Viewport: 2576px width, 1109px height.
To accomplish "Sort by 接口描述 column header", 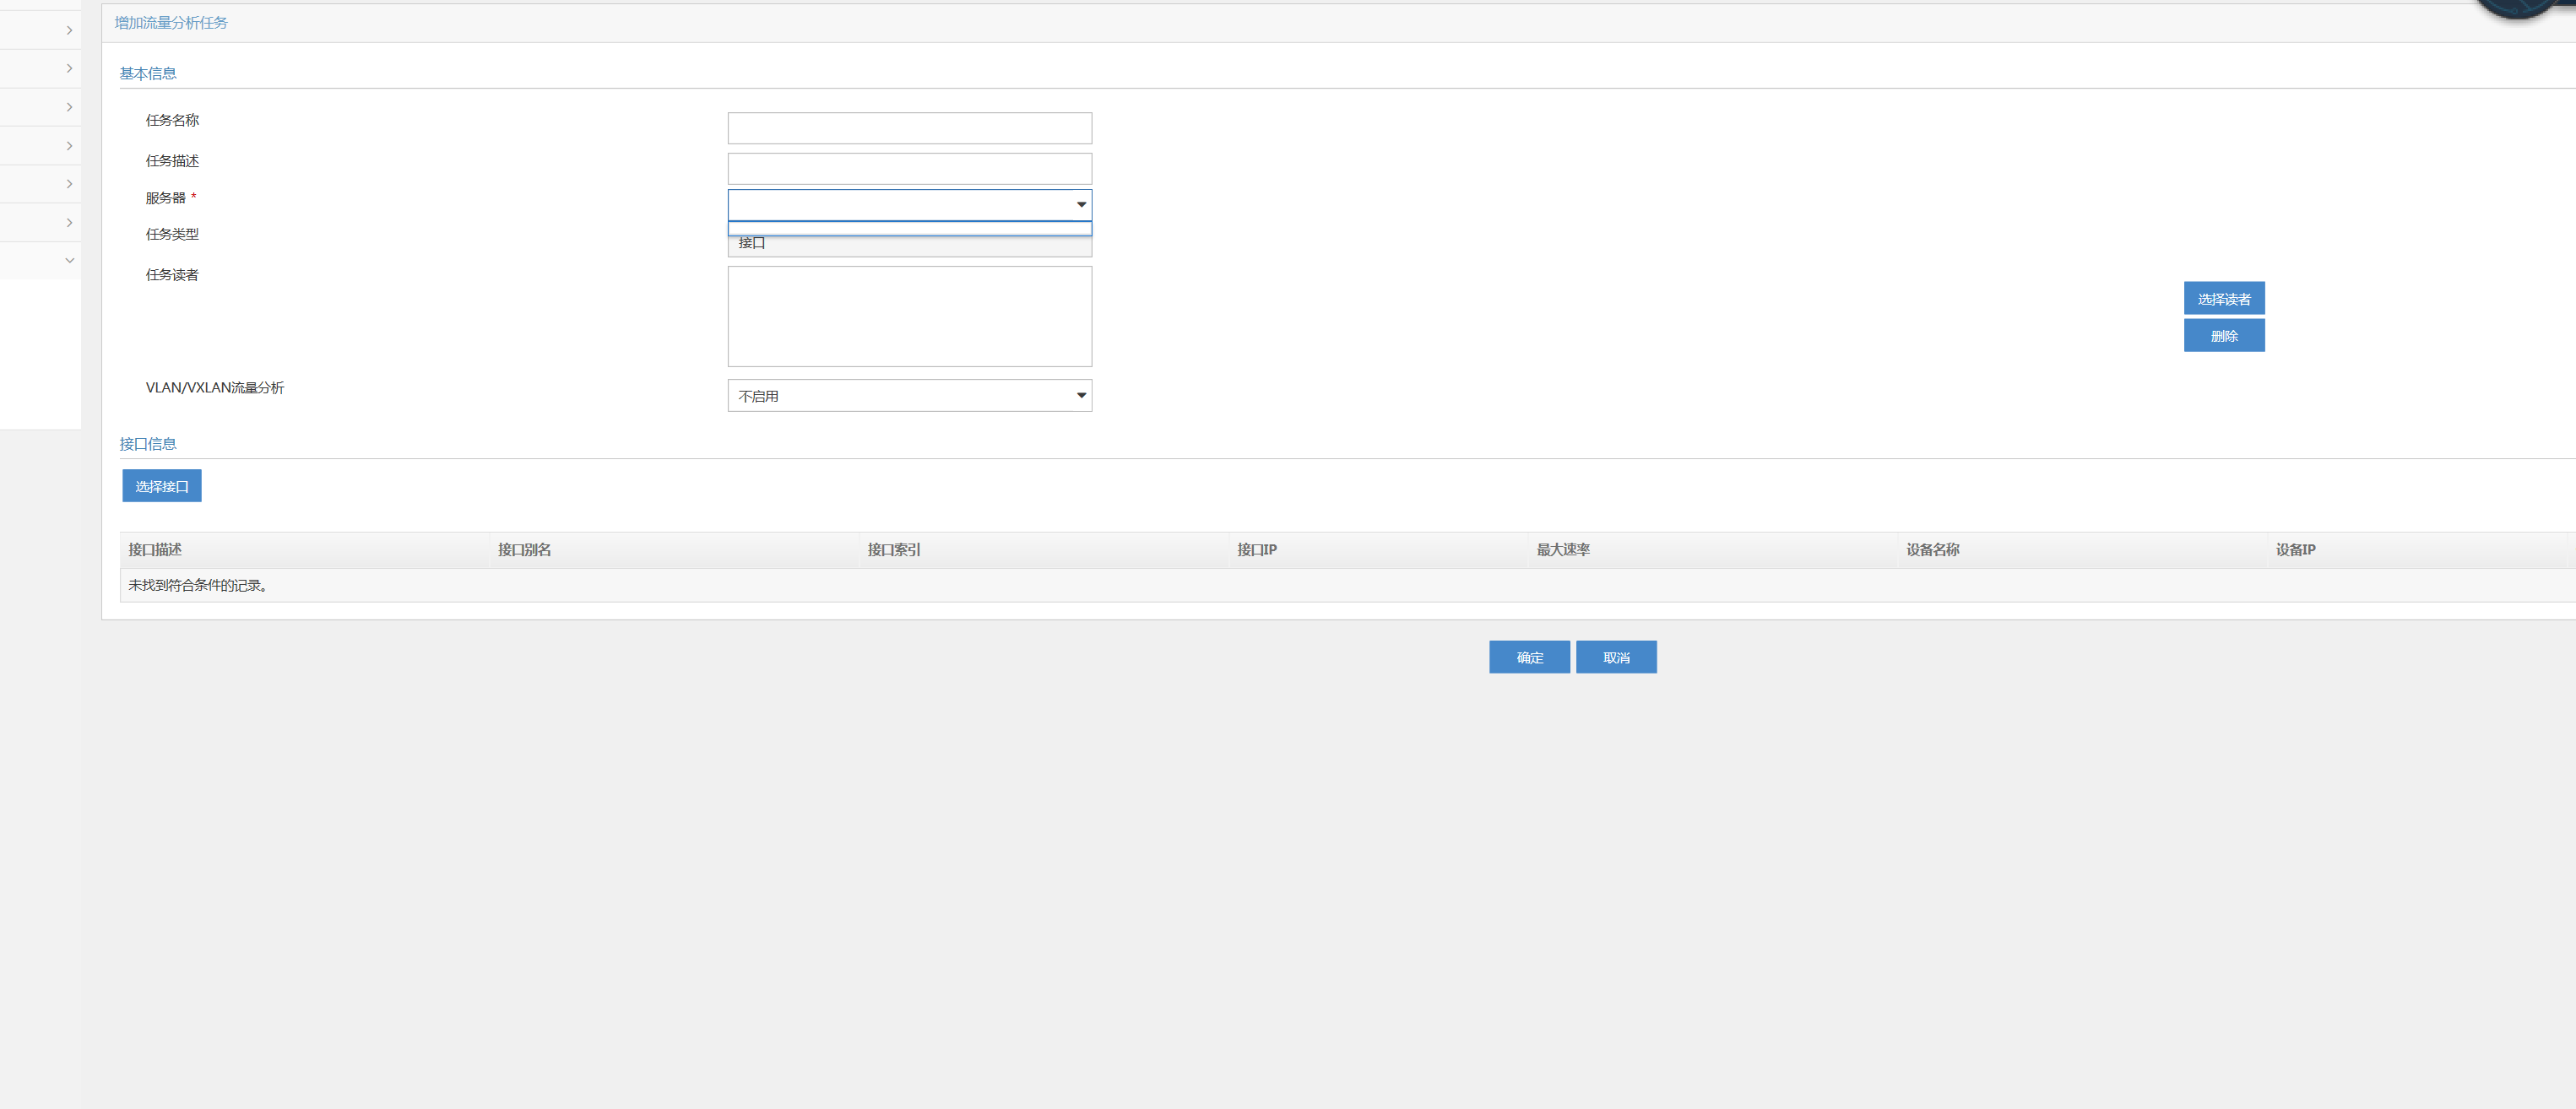I will [155, 550].
